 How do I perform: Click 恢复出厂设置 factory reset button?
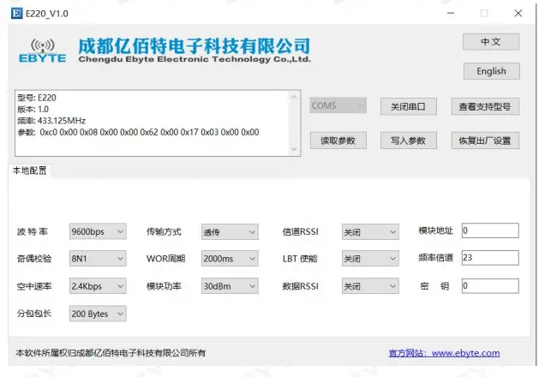[485, 141]
